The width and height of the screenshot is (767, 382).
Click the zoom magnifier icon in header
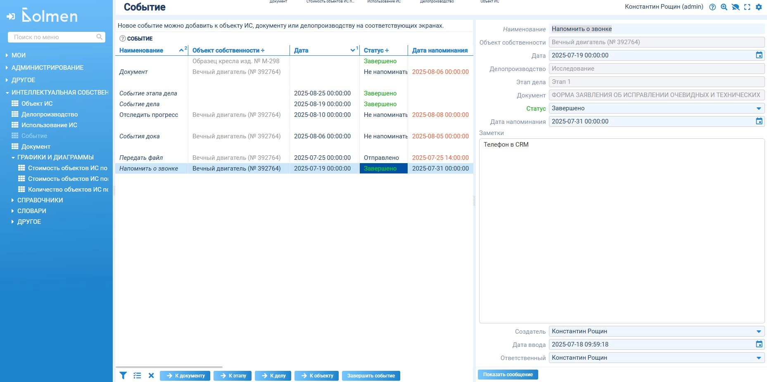click(x=724, y=7)
